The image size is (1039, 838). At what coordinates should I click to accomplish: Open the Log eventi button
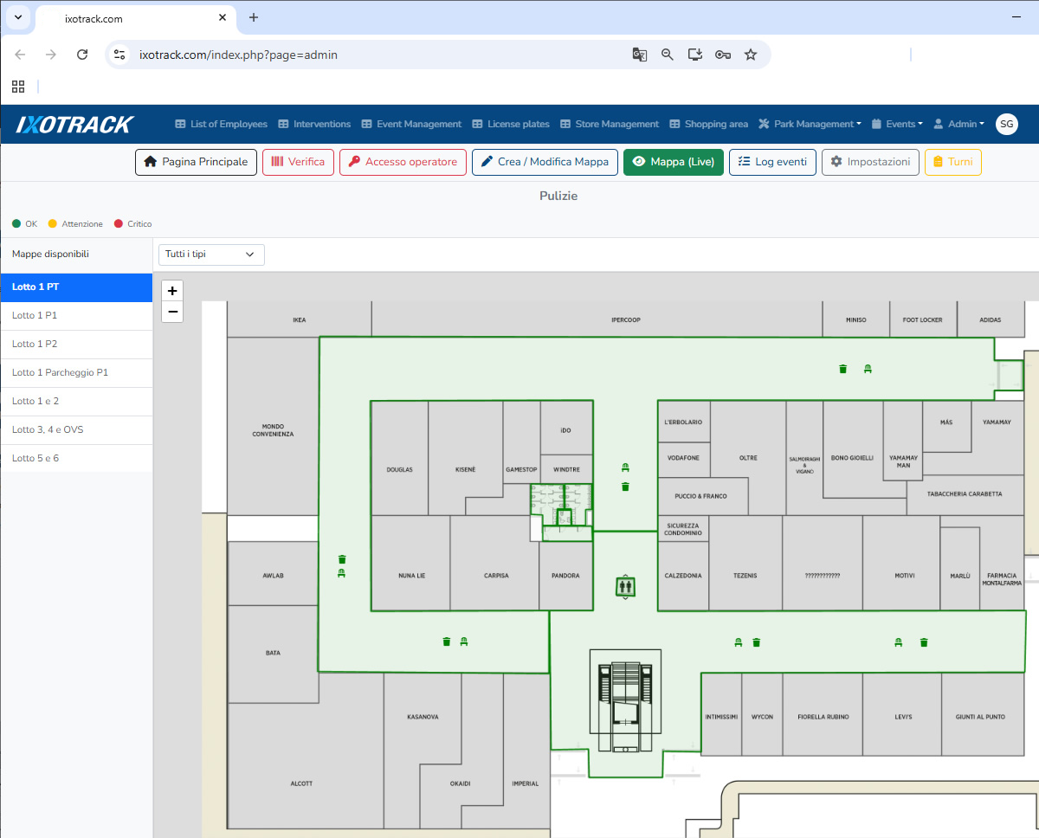click(772, 162)
